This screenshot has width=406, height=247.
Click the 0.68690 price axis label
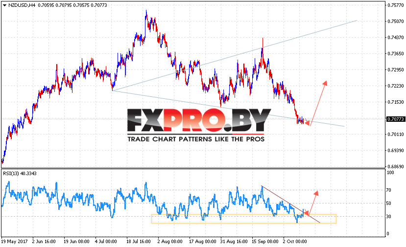click(x=395, y=166)
